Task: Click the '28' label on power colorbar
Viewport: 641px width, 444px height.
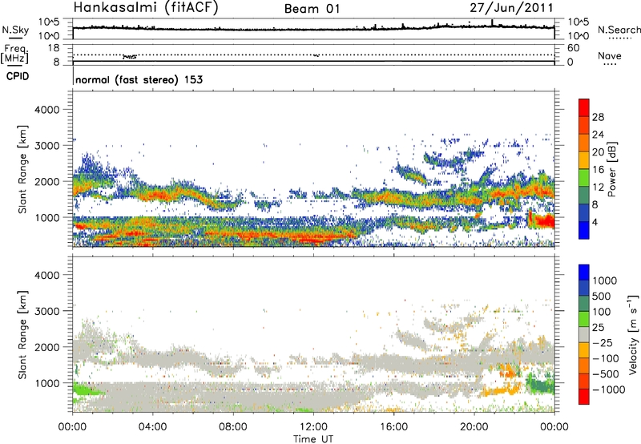Action: tap(598, 117)
